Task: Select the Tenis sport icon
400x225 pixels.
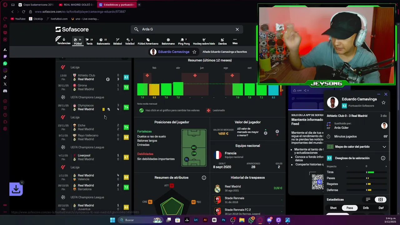Action: (89, 41)
